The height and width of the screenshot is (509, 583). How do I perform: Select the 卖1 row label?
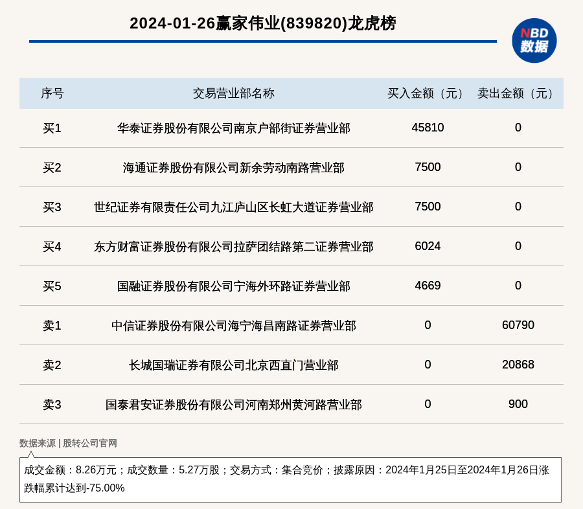52,326
